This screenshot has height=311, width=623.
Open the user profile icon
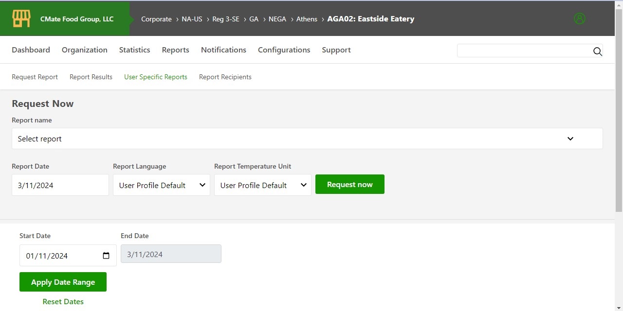click(x=579, y=19)
